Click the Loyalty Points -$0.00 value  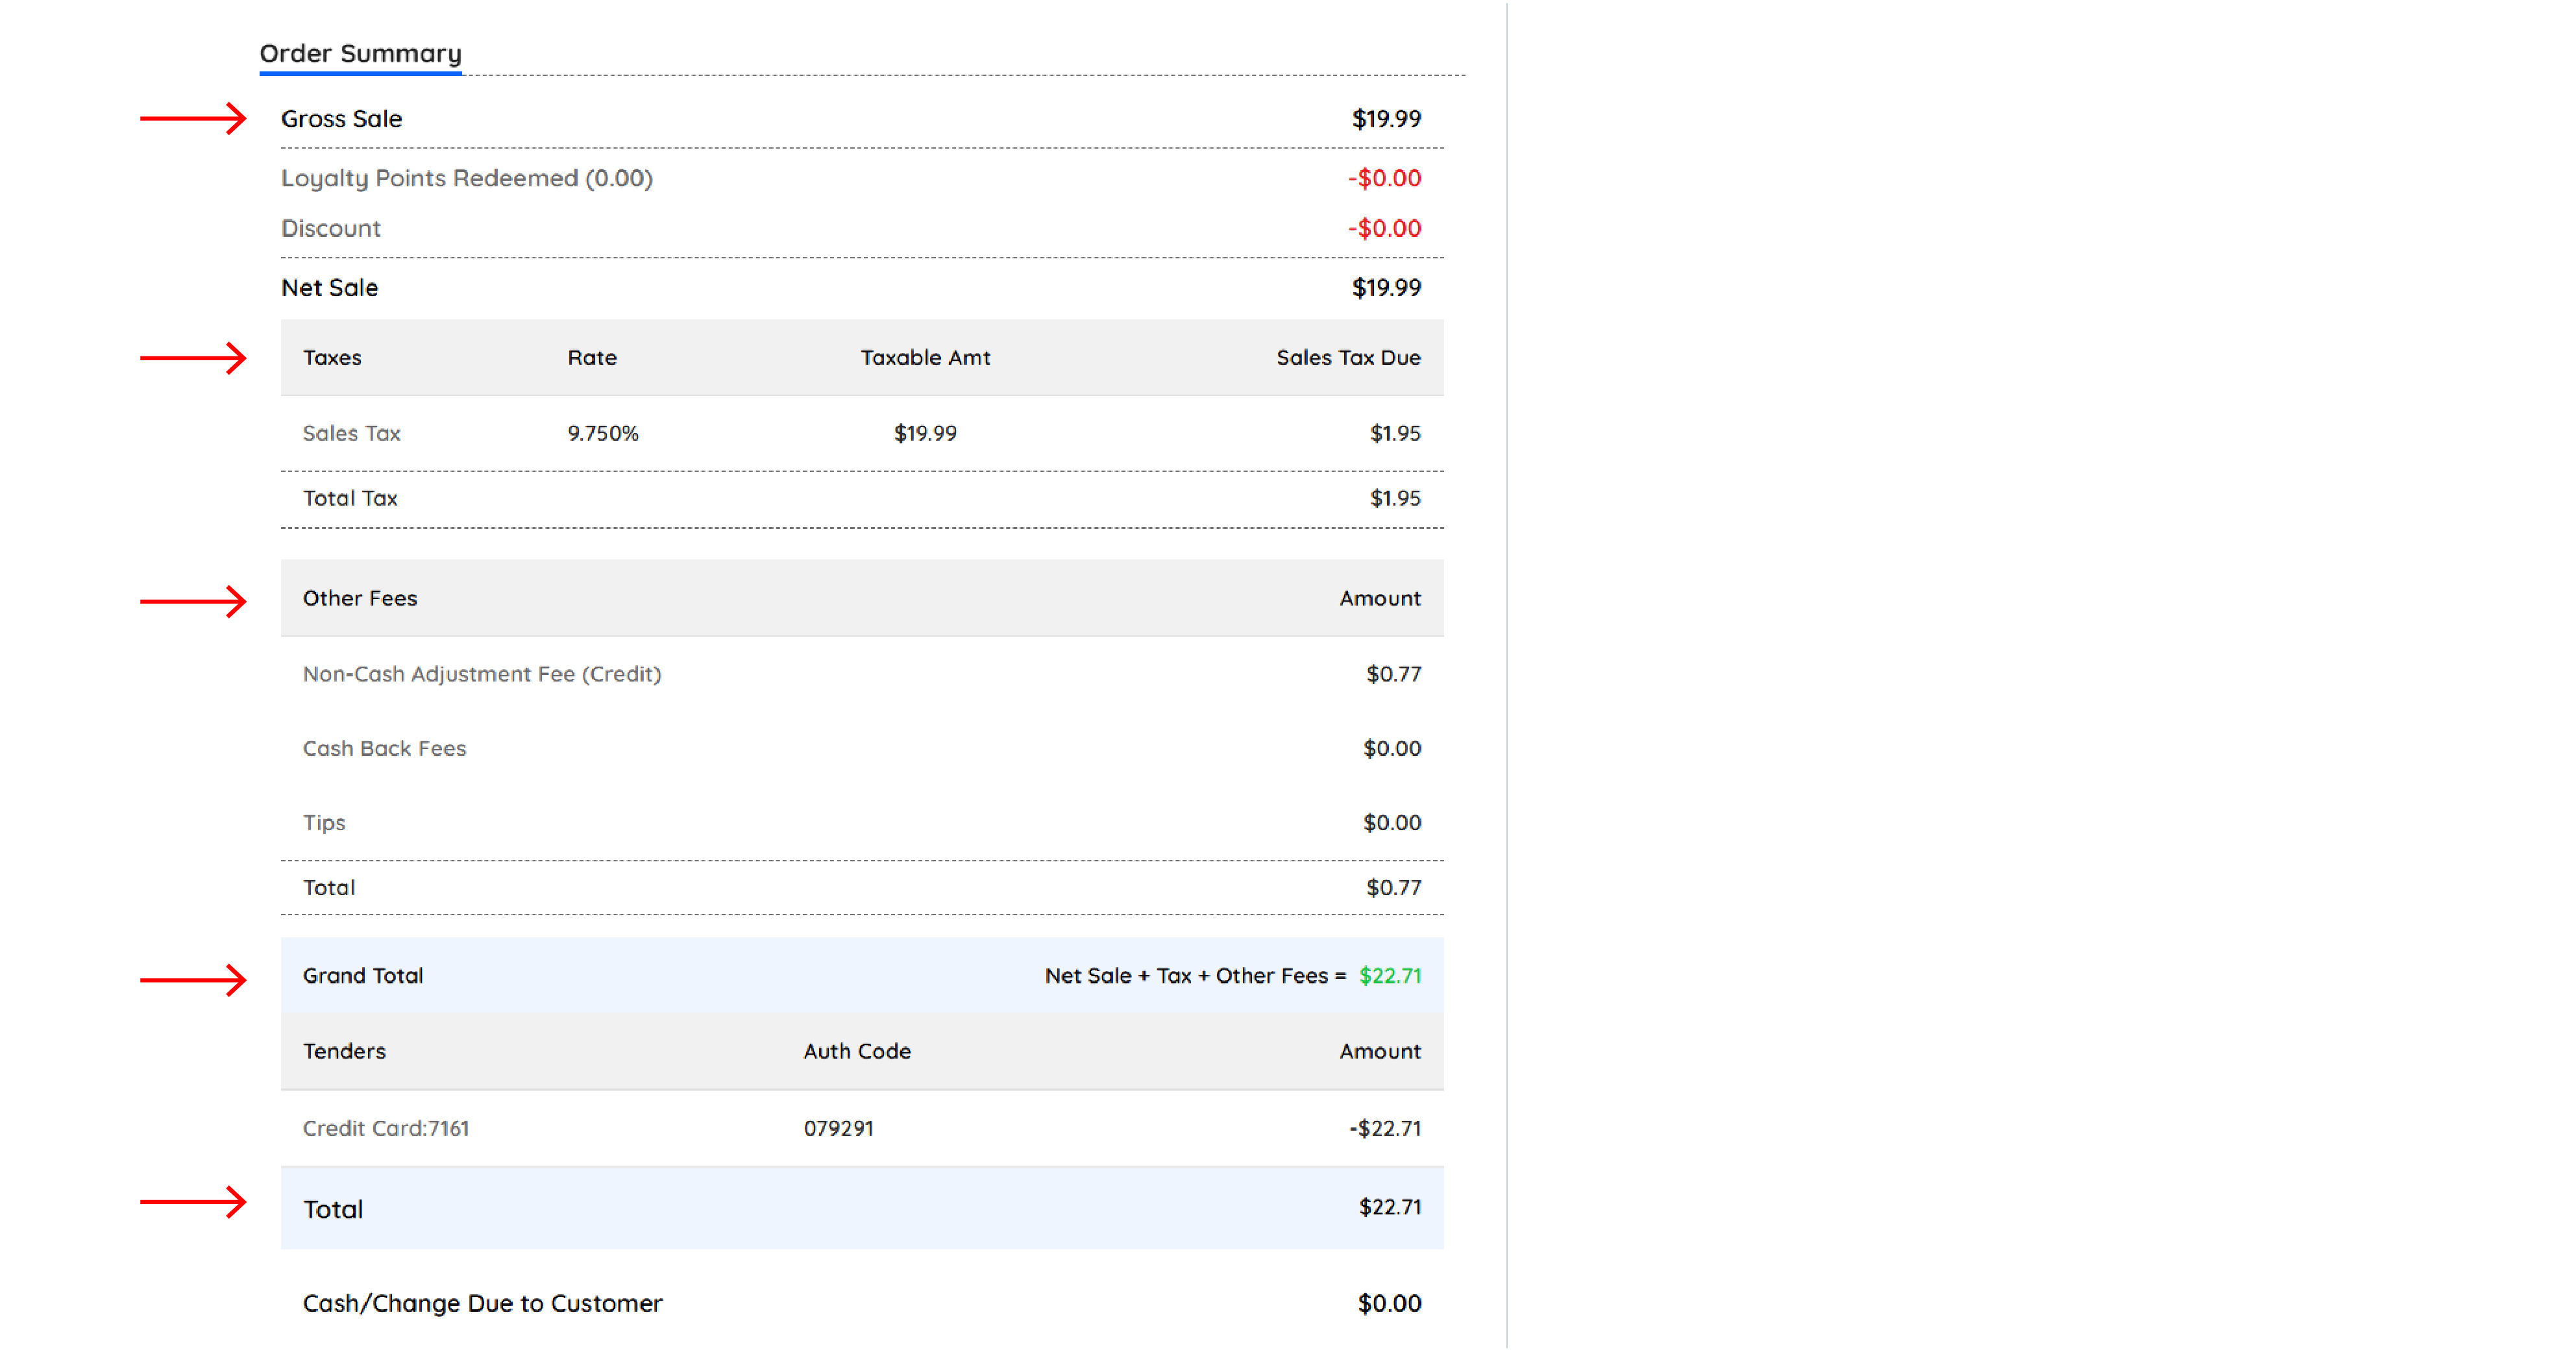(1384, 178)
